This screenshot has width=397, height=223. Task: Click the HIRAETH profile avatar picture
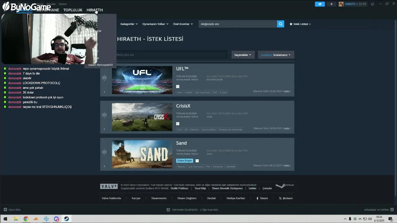(341, 4)
